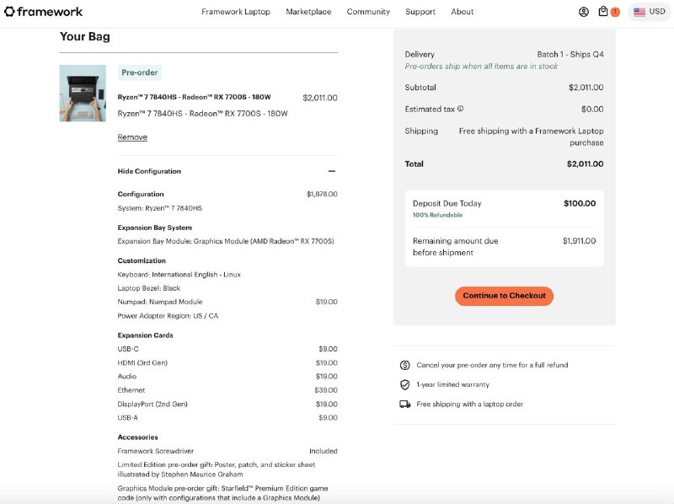The width and height of the screenshot is (674, 504).
Task: Click Hide Configuration label
Action: (x=149, y=171)
